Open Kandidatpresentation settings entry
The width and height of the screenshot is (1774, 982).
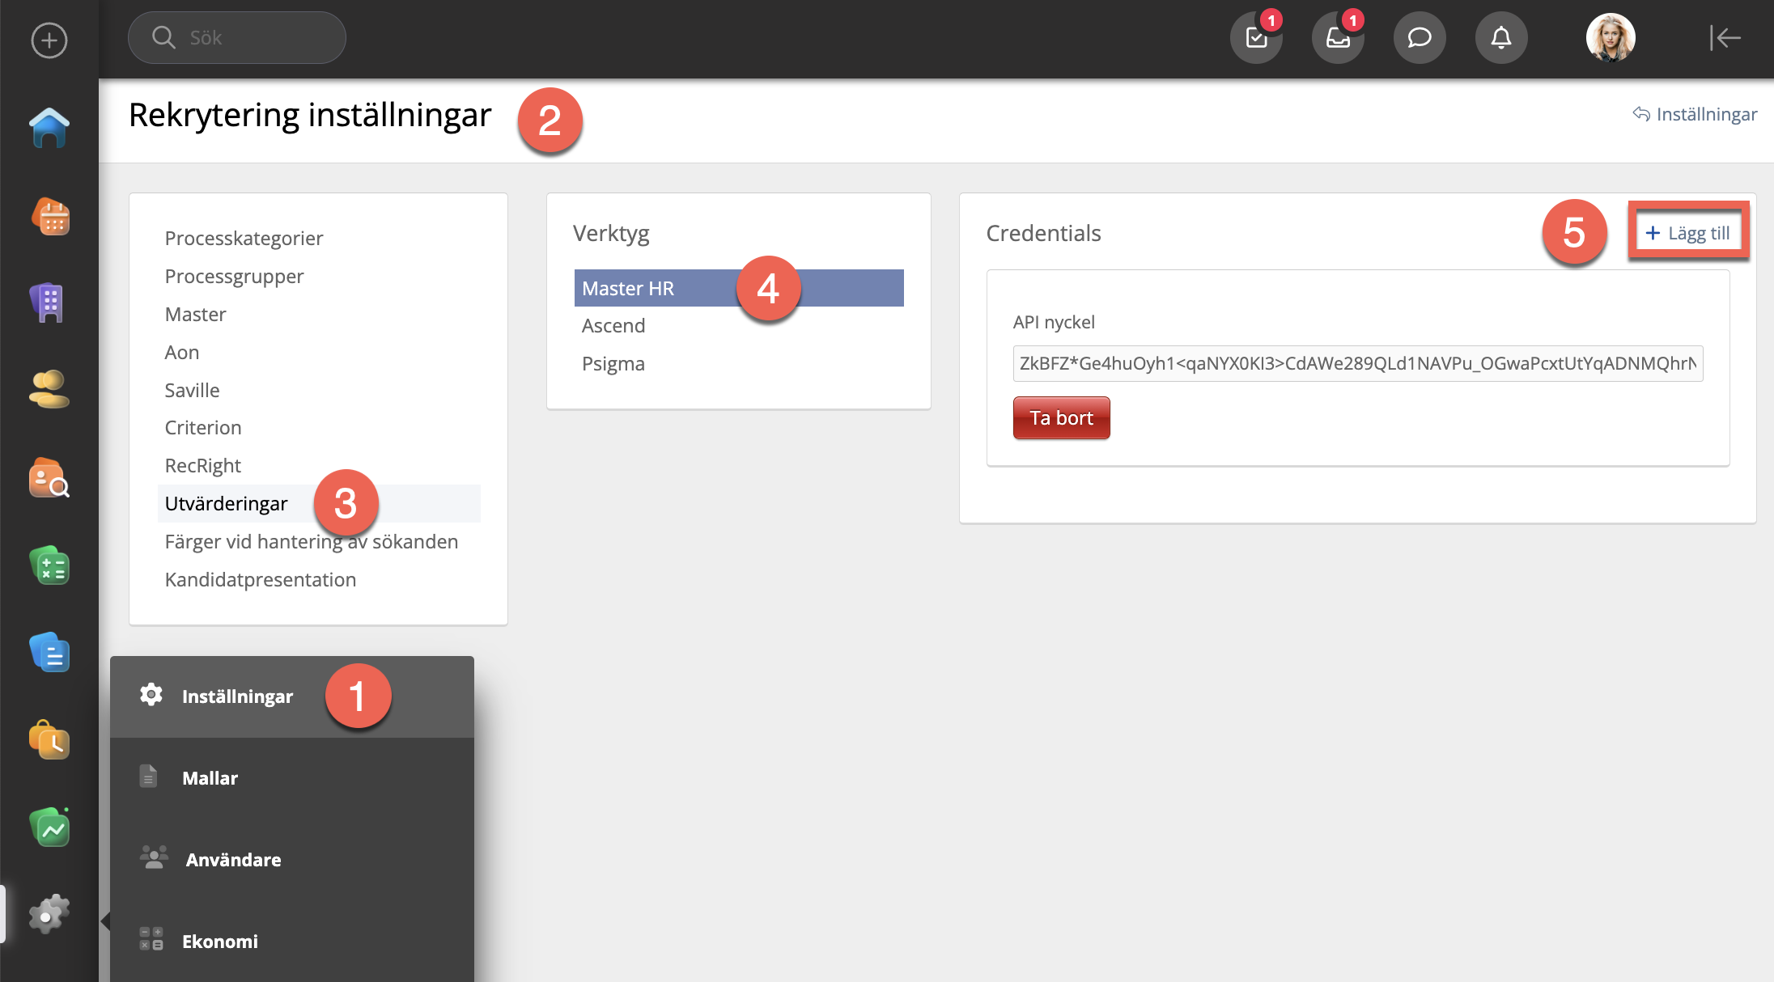click(260, 579)
